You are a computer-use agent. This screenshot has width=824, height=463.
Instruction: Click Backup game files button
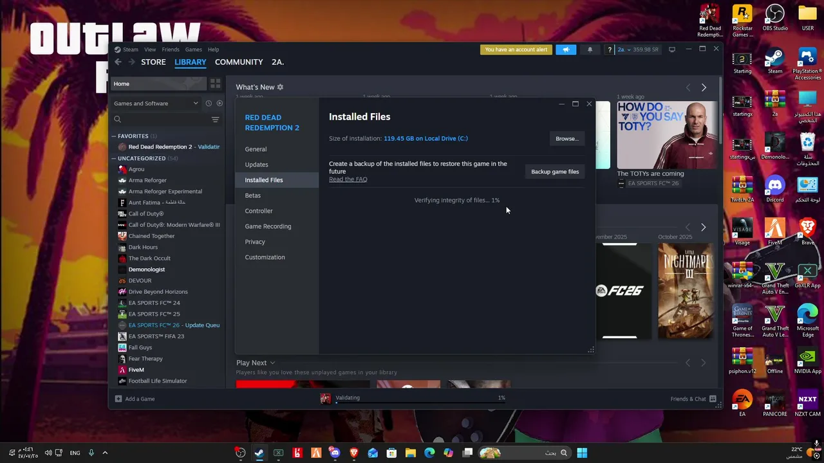click(555, 172)
